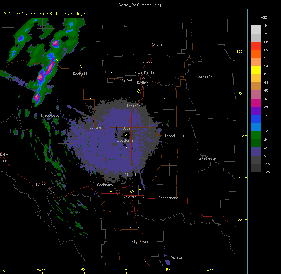
Task: Click the -30 value on dBZ legend
Action: 267,172
